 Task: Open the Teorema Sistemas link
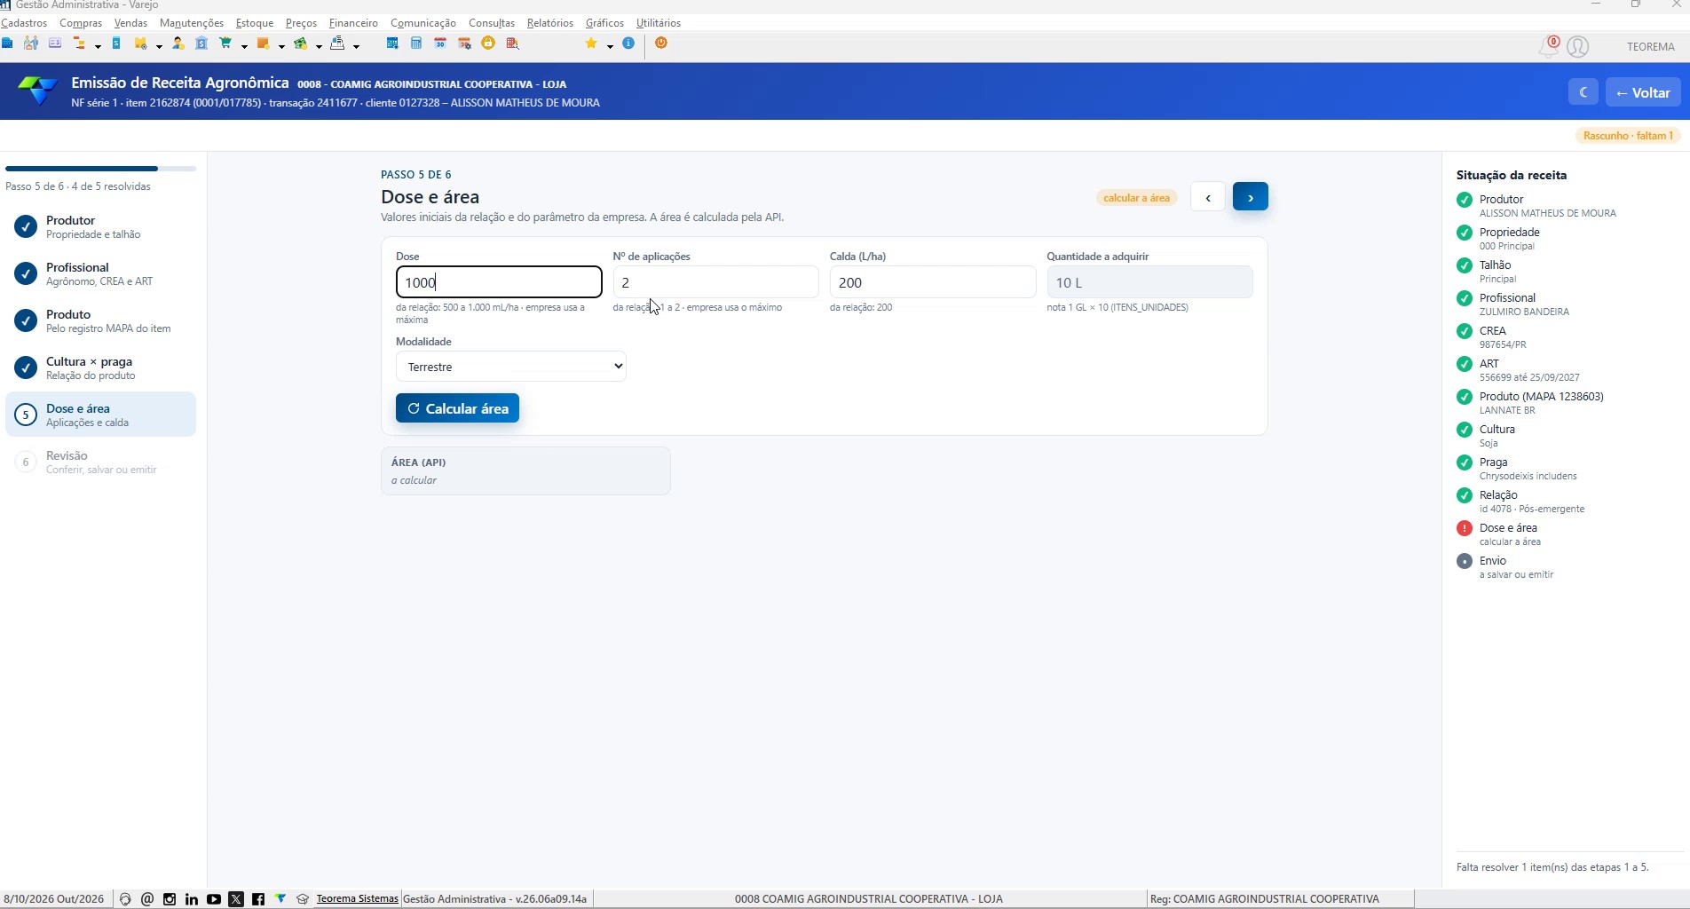tap(357, 899)
